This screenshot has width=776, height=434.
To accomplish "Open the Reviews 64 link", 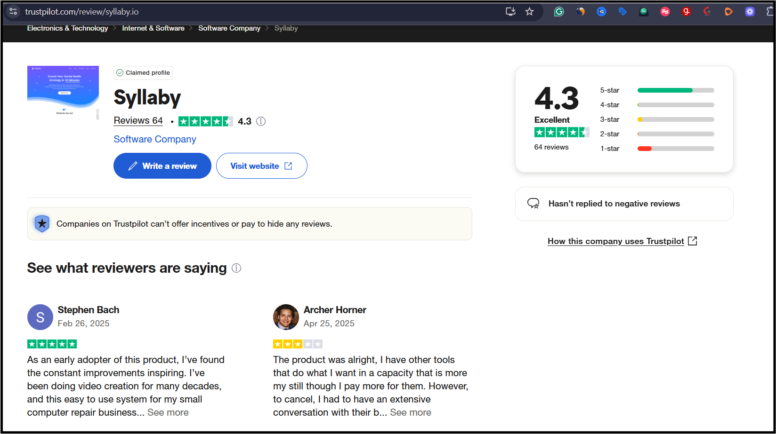I will tap(138, 121).
